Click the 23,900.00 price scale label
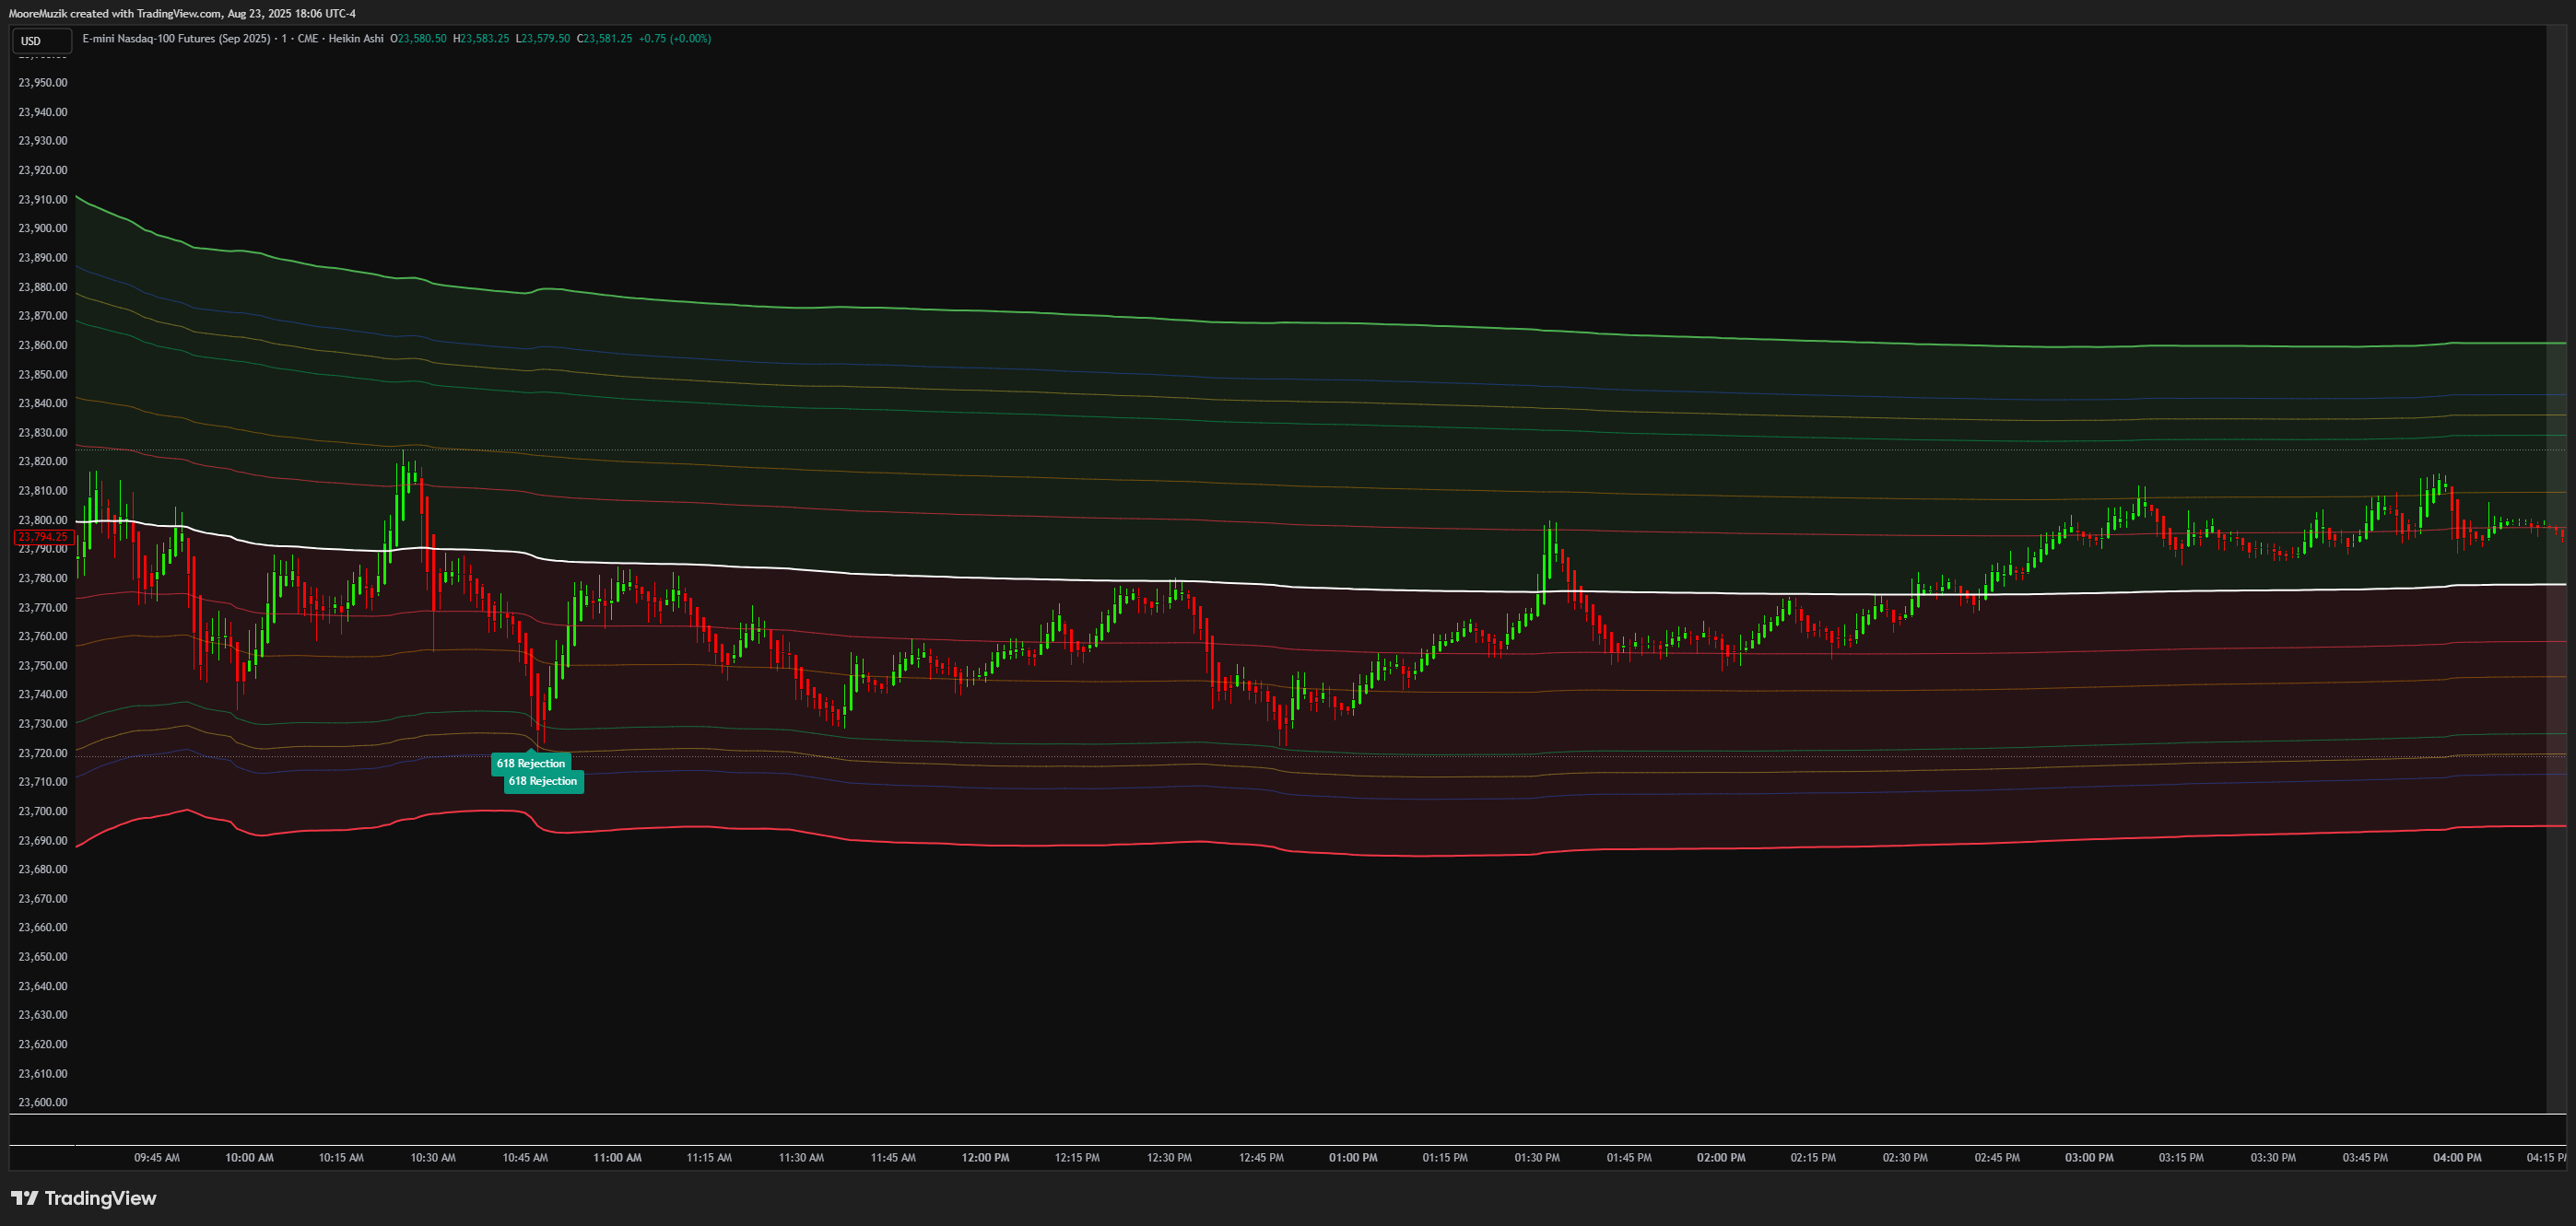This screenshot has height=1226, width=2576. coord(43,228)
